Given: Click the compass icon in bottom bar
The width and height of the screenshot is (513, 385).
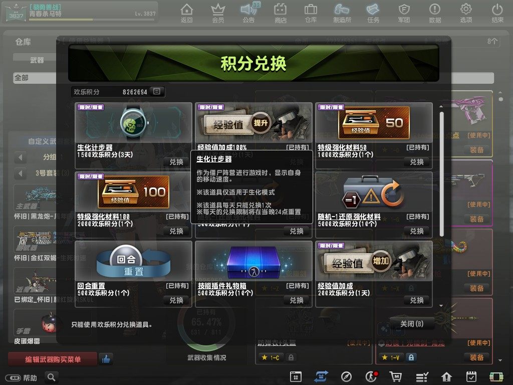Looking at the screenshot, I should (x=346, y=377).
